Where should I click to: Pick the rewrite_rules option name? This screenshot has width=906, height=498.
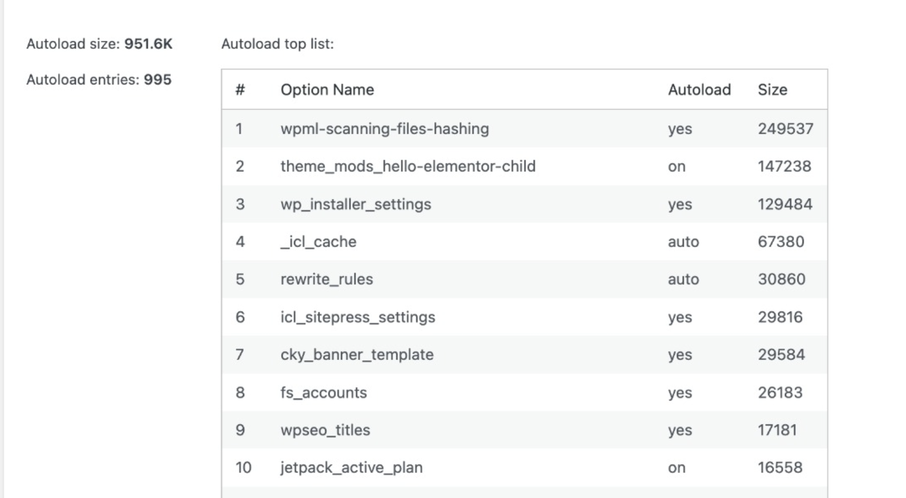tap(326, 279)
